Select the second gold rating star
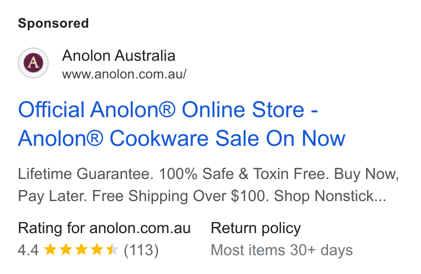The image size is (421, 274). (65, 249)
